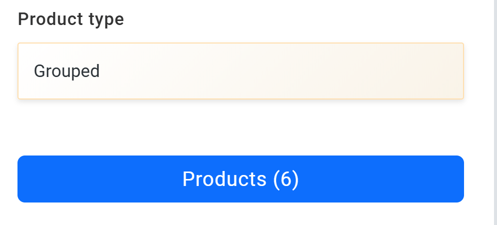497x225 pixels.
Task: Click the word Grouped in the field
Action: tap(67, 71)
